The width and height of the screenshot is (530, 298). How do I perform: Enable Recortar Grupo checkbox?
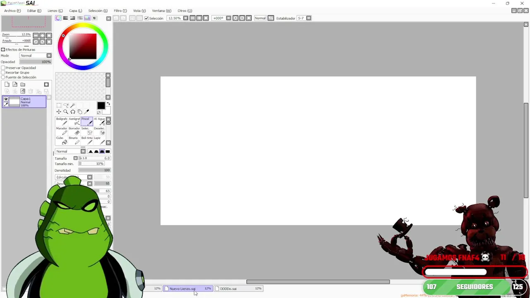(x=3, y=72)
